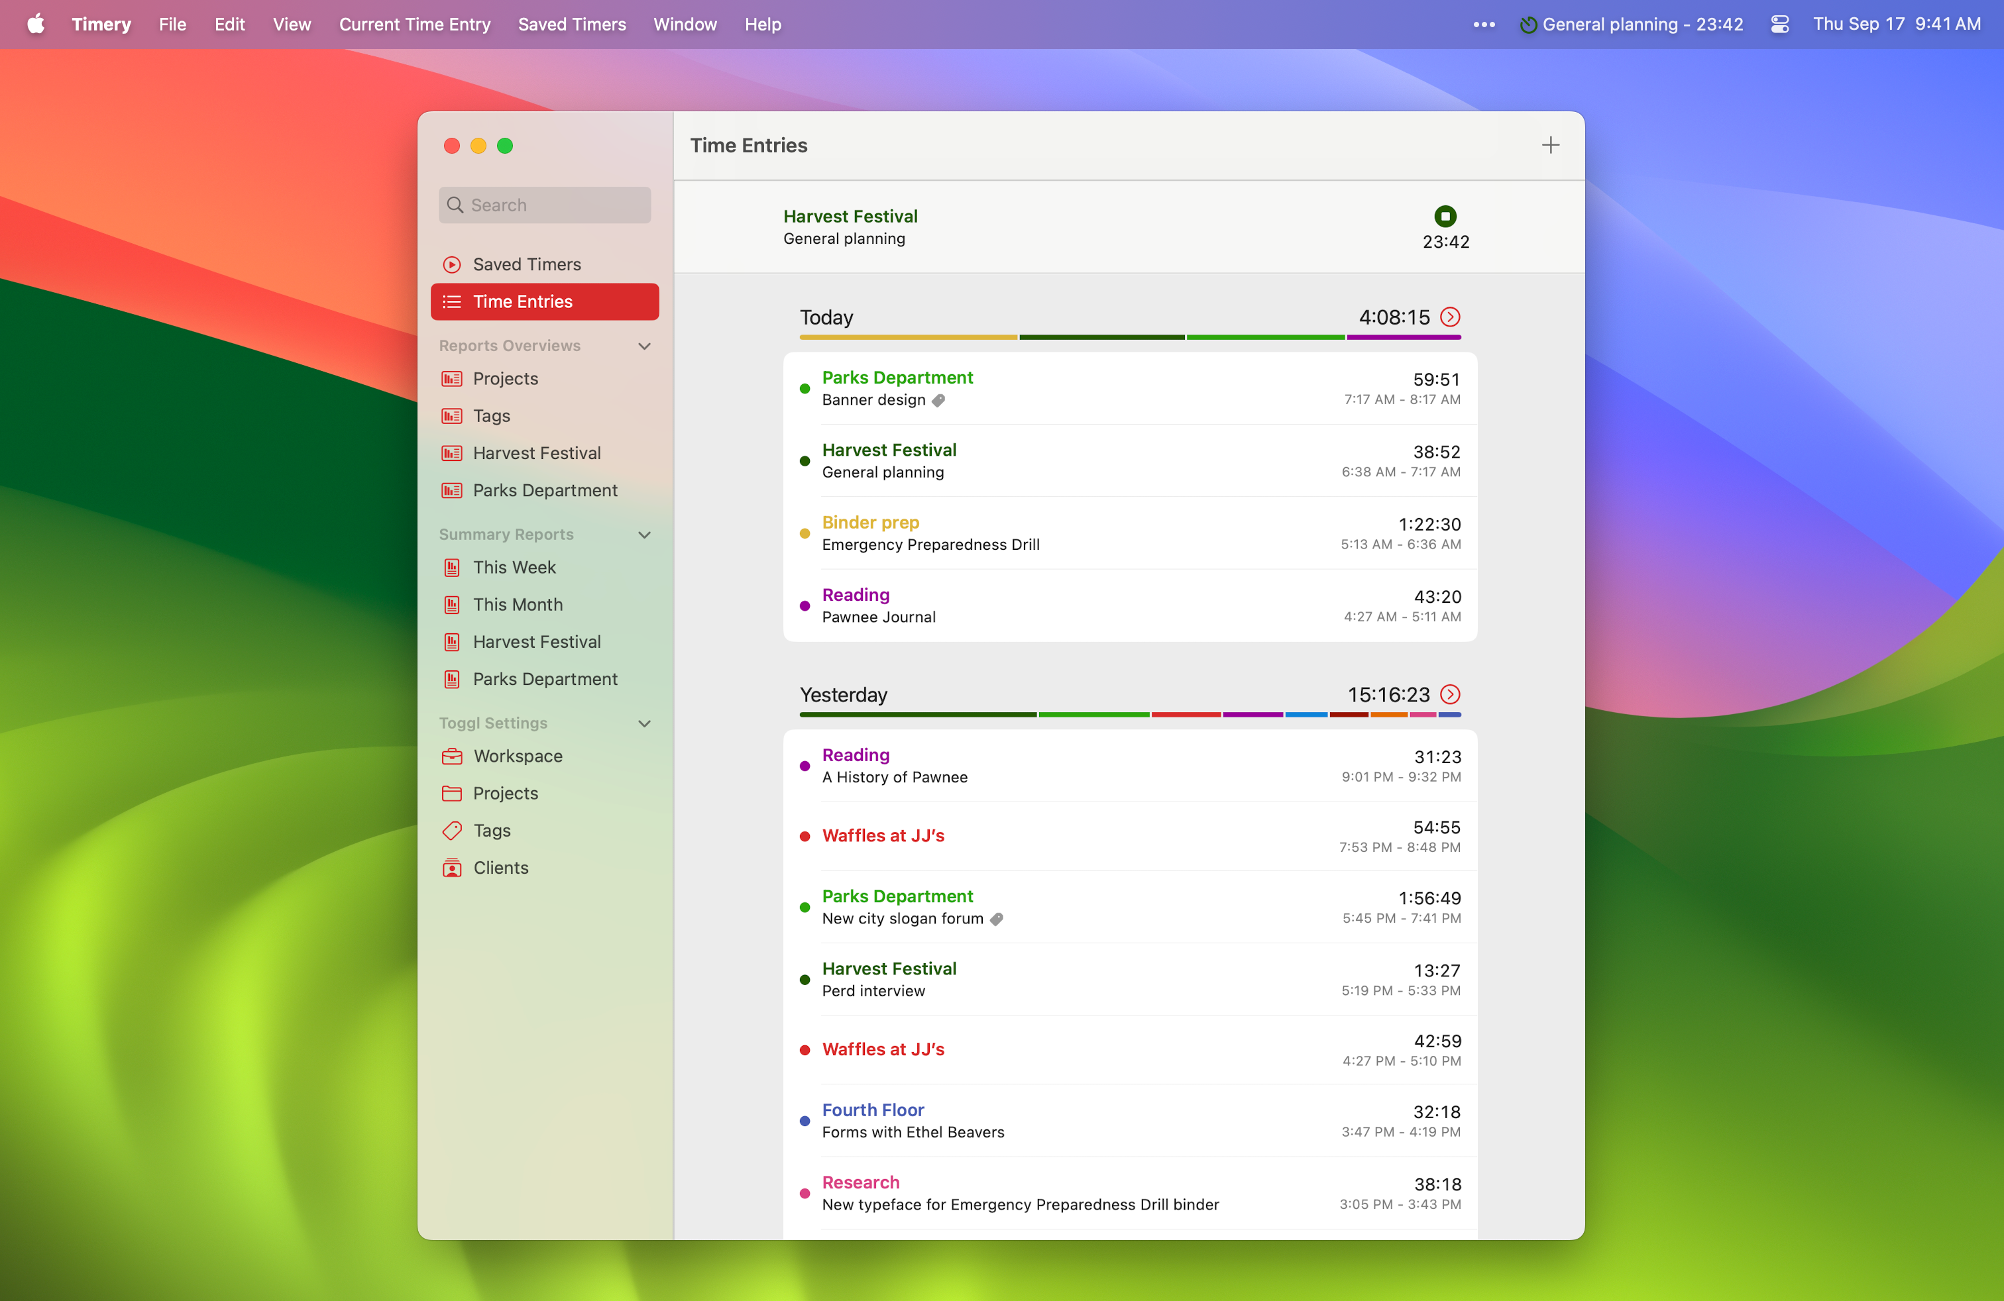Open This Month summary report
Image resolution: width=2004 pixels, height=1301 pixels.
[x=544, y=604]
